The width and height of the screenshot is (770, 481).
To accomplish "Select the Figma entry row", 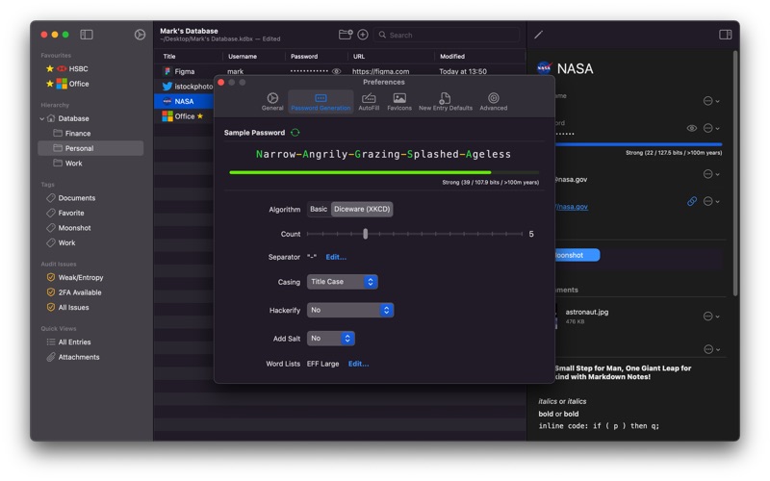I will tap(339, 71).
